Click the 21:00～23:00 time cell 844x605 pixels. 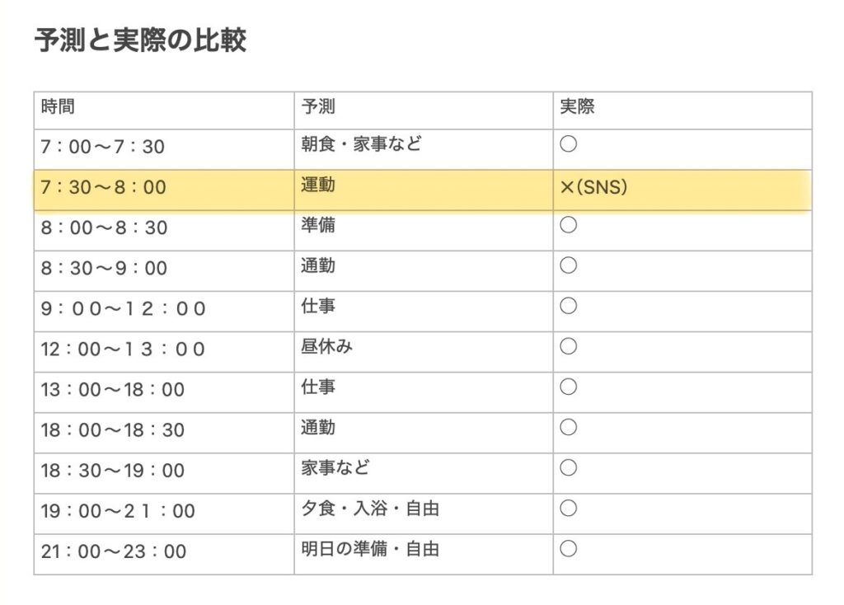[x=114, y=551]
